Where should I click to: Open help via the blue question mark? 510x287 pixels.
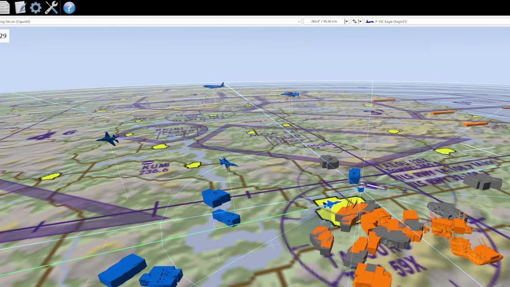point(69,8)
